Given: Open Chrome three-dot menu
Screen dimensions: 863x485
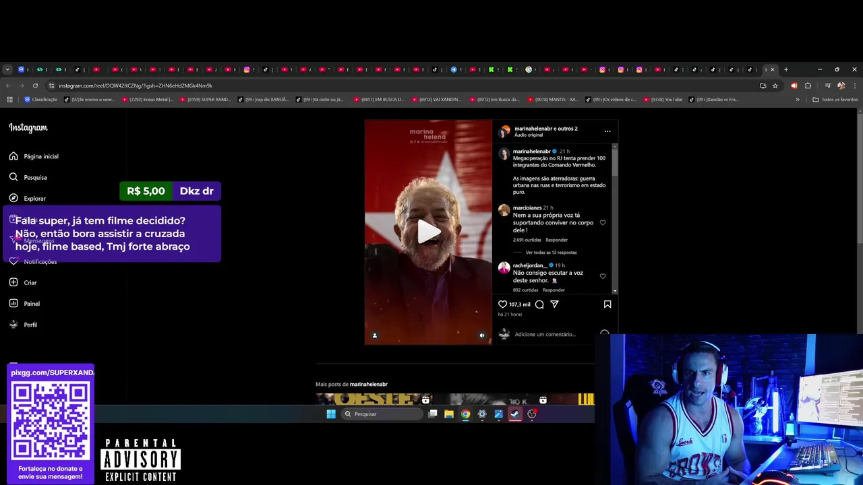Looking at the screenshot, I should click(x=854, y=86).
